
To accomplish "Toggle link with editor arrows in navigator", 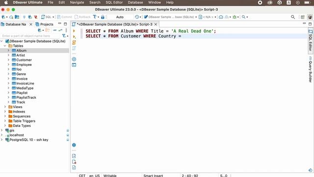I will [x=60, y=30].
